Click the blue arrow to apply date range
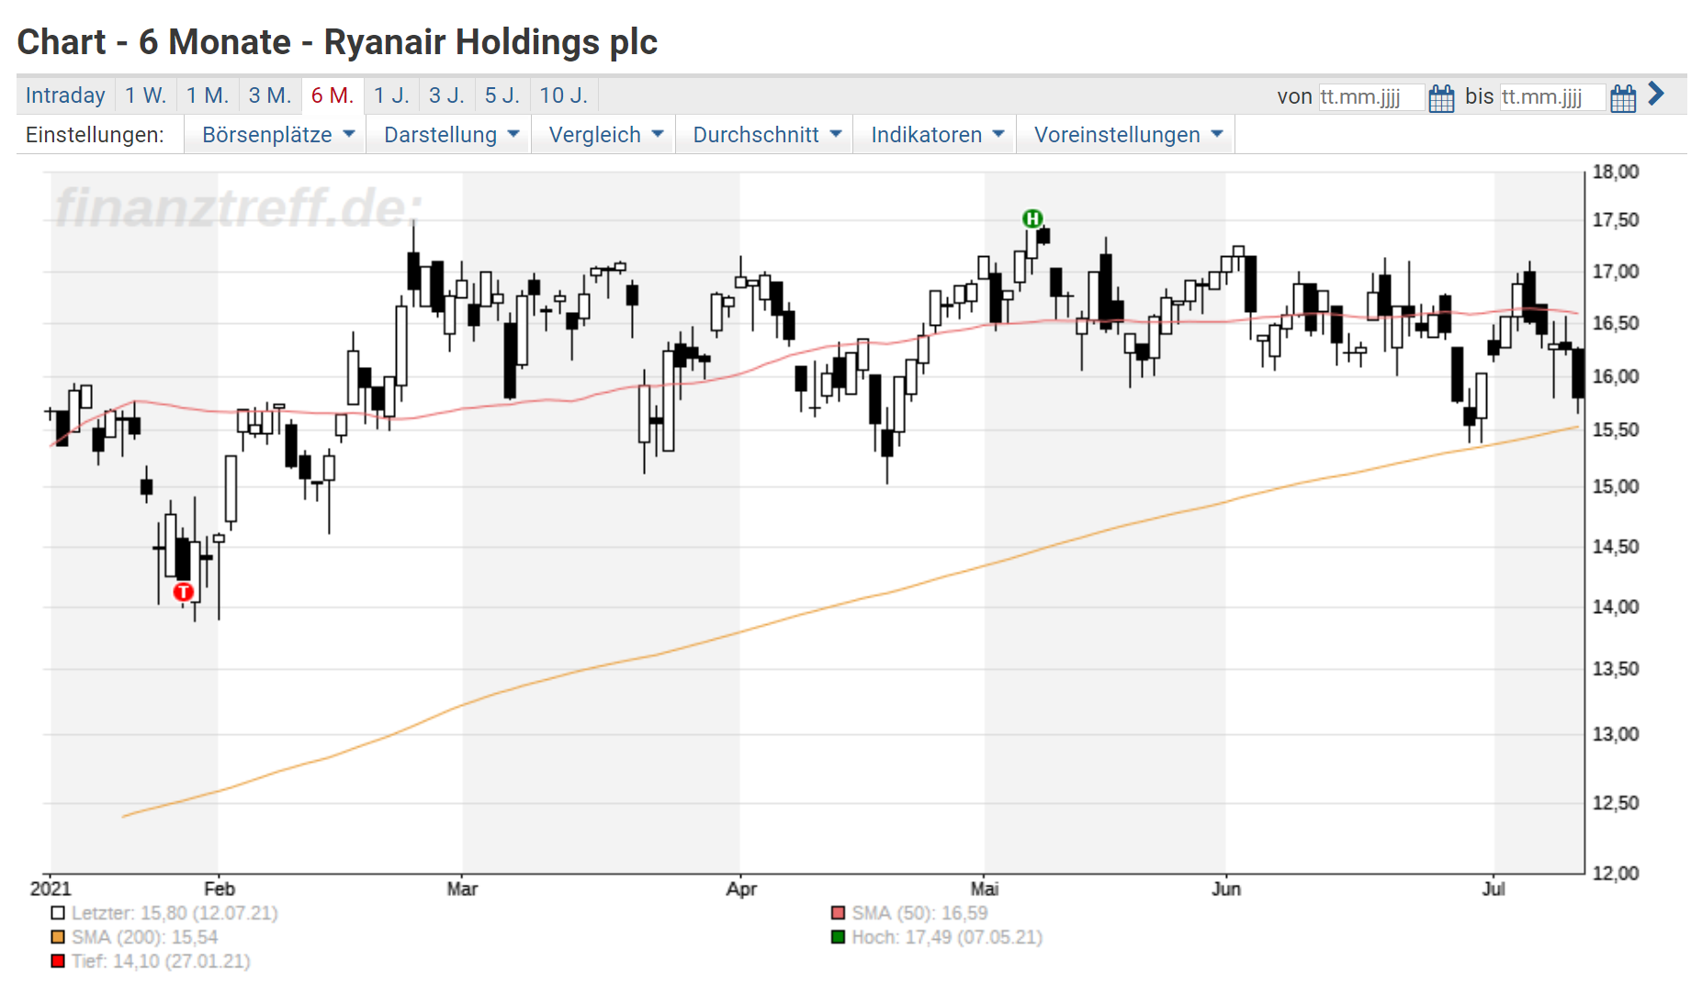This screenshot has width=1691, height=994. tap(1656, 94)
